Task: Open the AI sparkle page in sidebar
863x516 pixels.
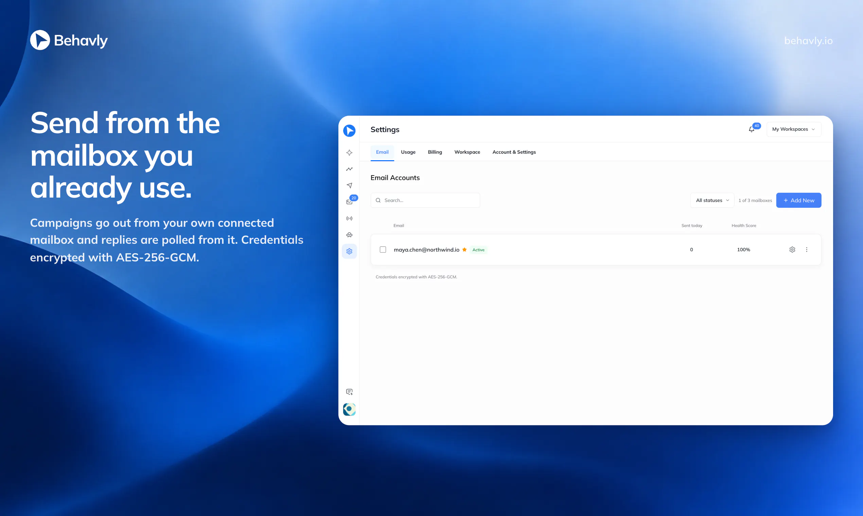Action: [x=349, y=153]
